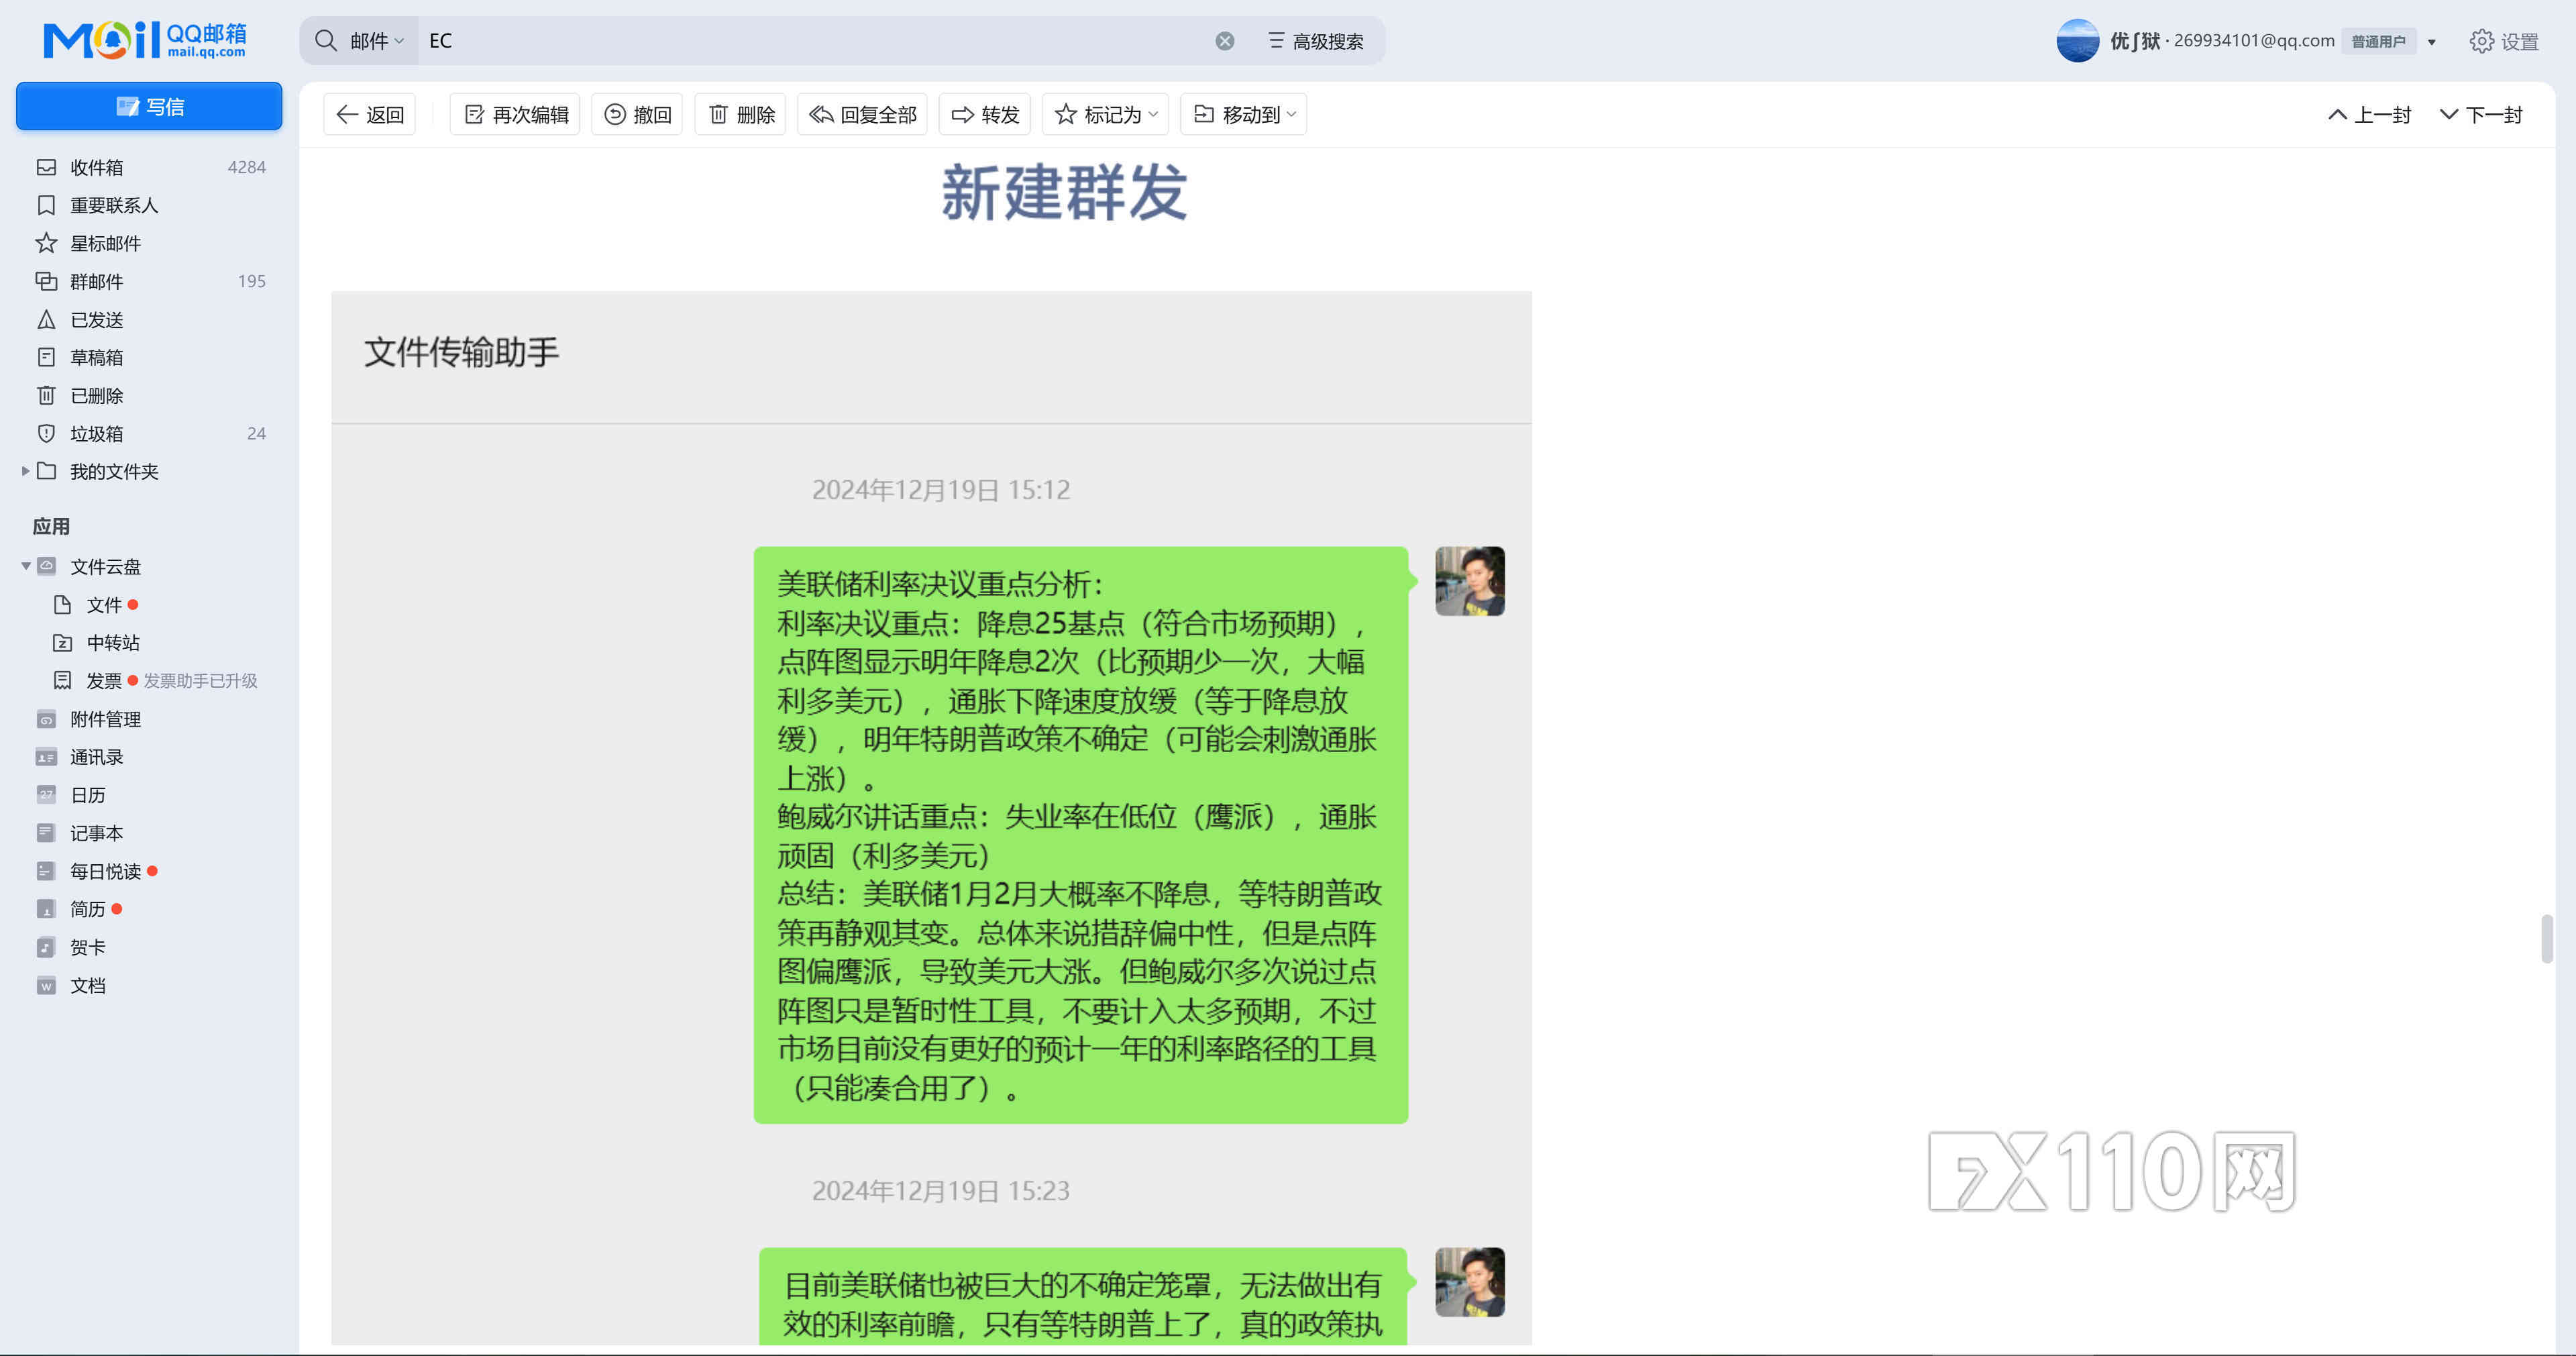
Task: Click the sender avatar beside the 15:12 message
Action: tap(1469, 581)
